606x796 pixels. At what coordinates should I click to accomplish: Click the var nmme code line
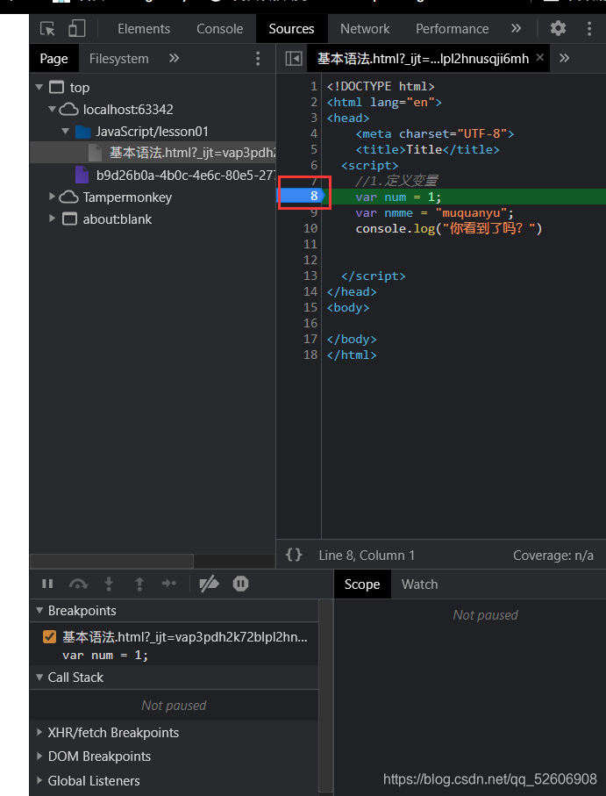(435, 212)
